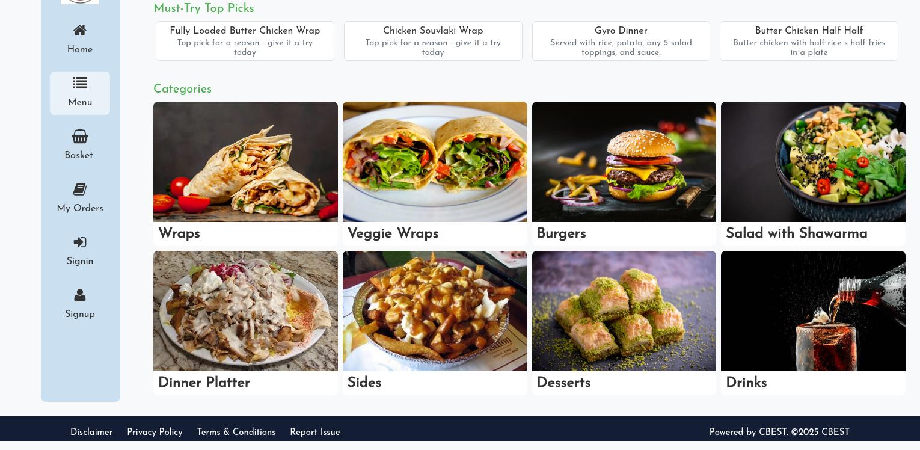Open the Wraps category image

click(x=245, y=162)
